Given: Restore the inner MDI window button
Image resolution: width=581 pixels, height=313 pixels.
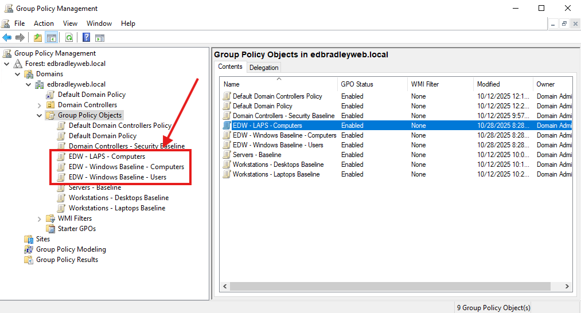Looking at the screenshot, I should coord(564,24).
